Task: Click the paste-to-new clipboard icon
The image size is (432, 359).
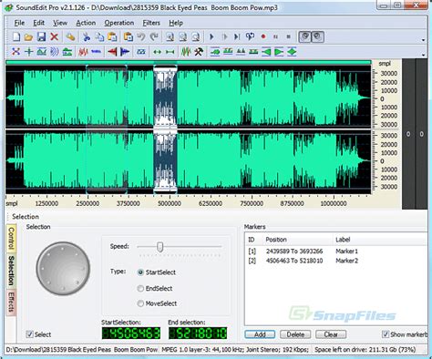Action: 129,37
